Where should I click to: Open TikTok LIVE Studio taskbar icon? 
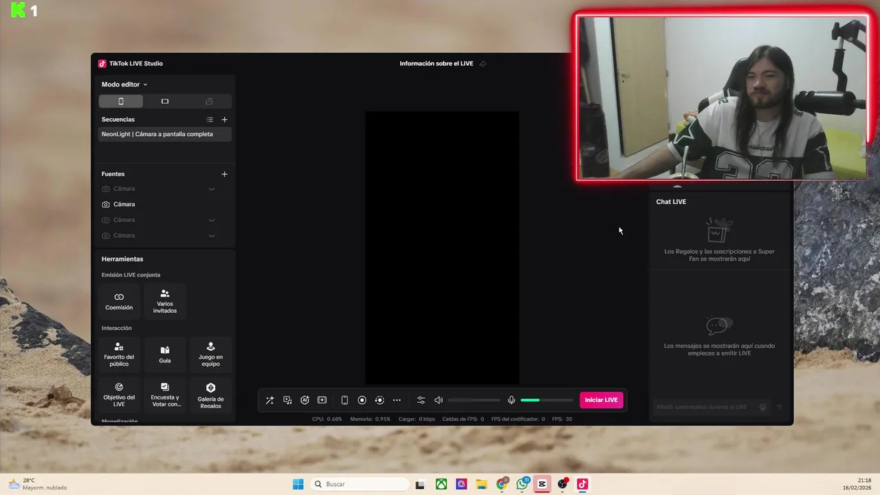tap(582, 484)
